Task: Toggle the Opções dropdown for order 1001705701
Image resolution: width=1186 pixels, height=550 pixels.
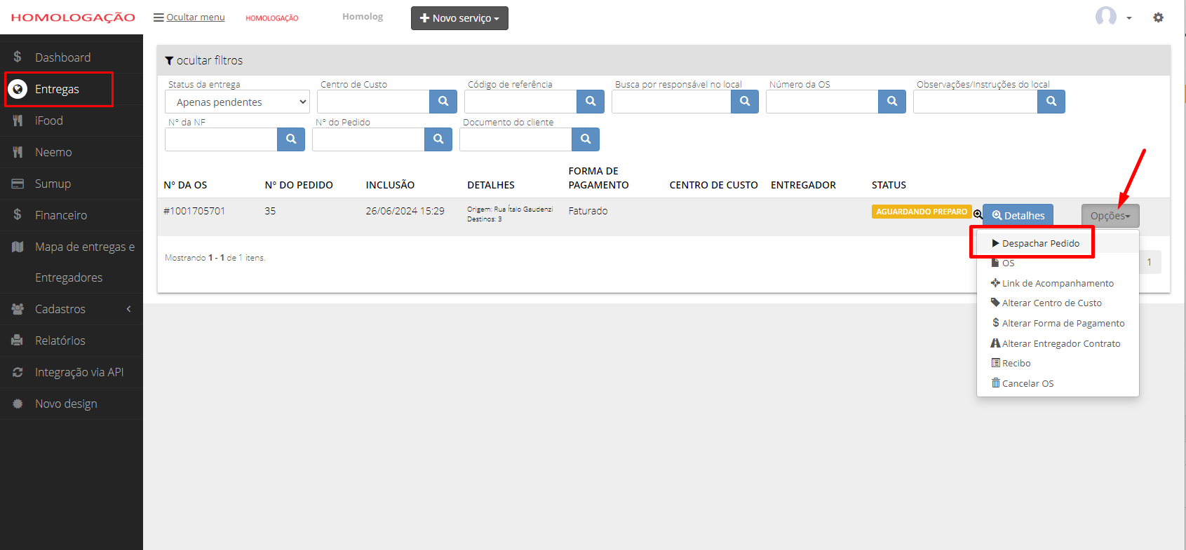Action: click(1110, 216)
